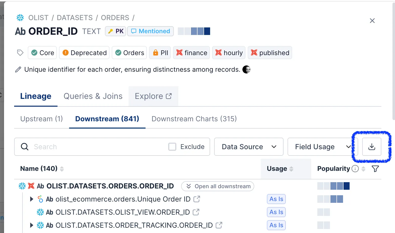The height and width of the screenshot is (233, 395).
Task: Select the Downstream Charts (315) tab
Action: click(x=194, y=119)
